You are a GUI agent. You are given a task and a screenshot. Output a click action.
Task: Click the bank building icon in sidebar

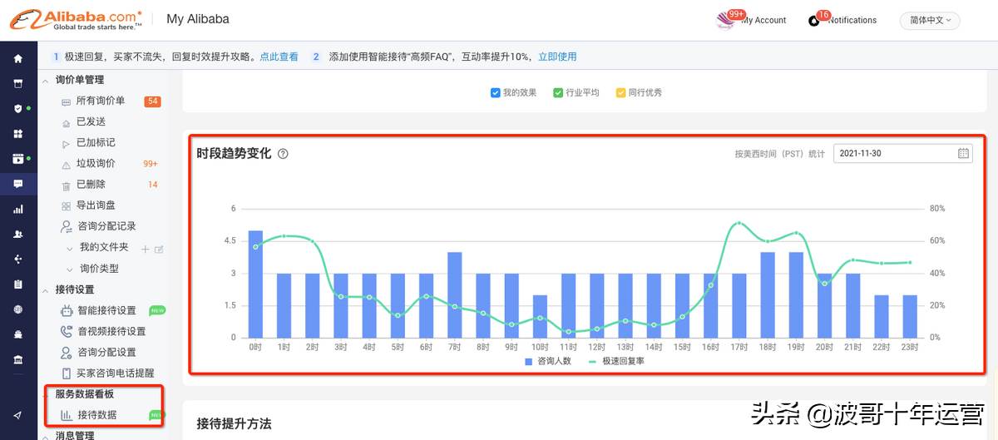(18, 360)
